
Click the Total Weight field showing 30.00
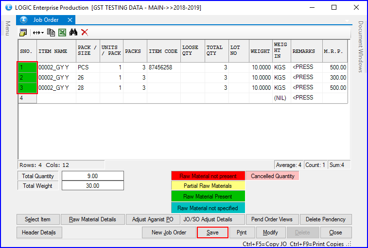click(x=93, y=186)
